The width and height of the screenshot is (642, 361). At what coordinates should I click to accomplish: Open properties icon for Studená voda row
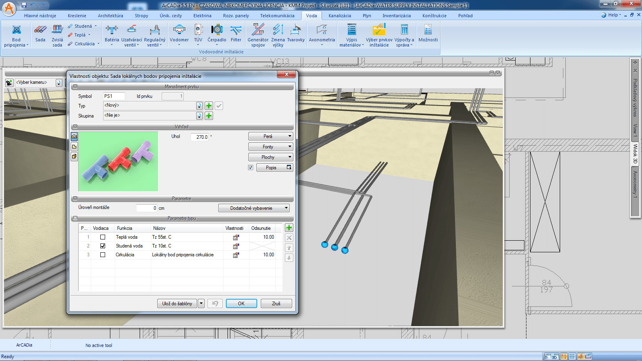(236, 246)
